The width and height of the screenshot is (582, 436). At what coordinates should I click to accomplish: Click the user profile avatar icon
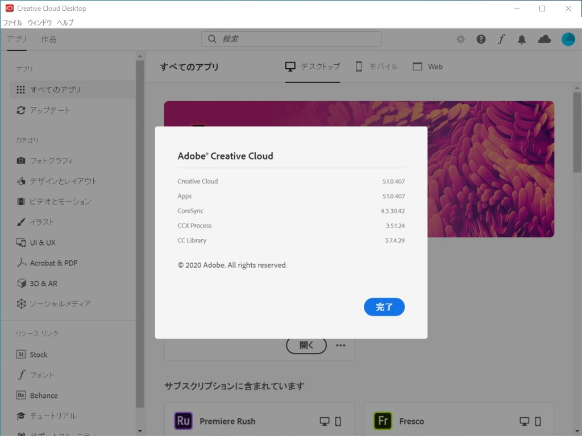tap(568, 39)
